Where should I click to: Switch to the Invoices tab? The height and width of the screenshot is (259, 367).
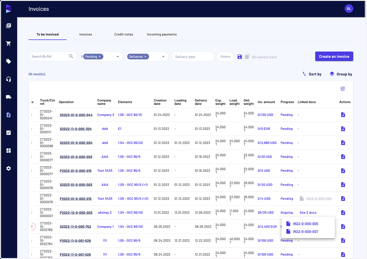[86, 34]
